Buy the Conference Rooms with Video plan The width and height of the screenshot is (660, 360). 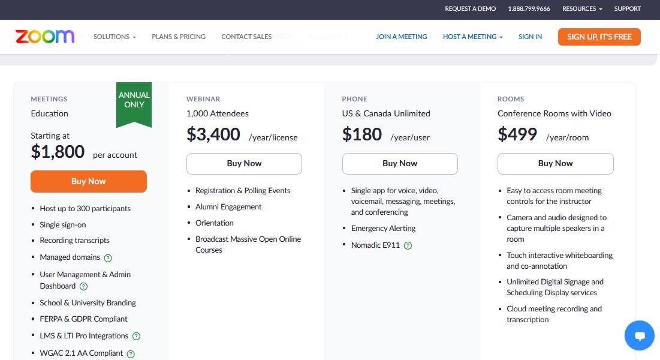pyautogui.click(x=555, y=163)
